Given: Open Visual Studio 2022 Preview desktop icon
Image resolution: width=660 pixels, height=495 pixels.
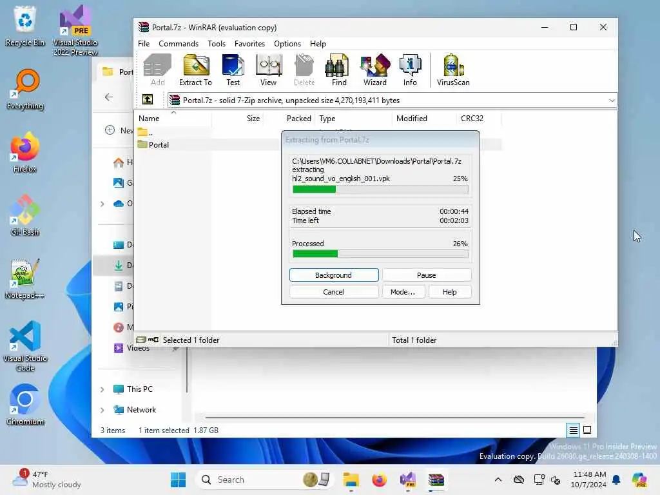Looking at the screenshot, I should 75,30.
